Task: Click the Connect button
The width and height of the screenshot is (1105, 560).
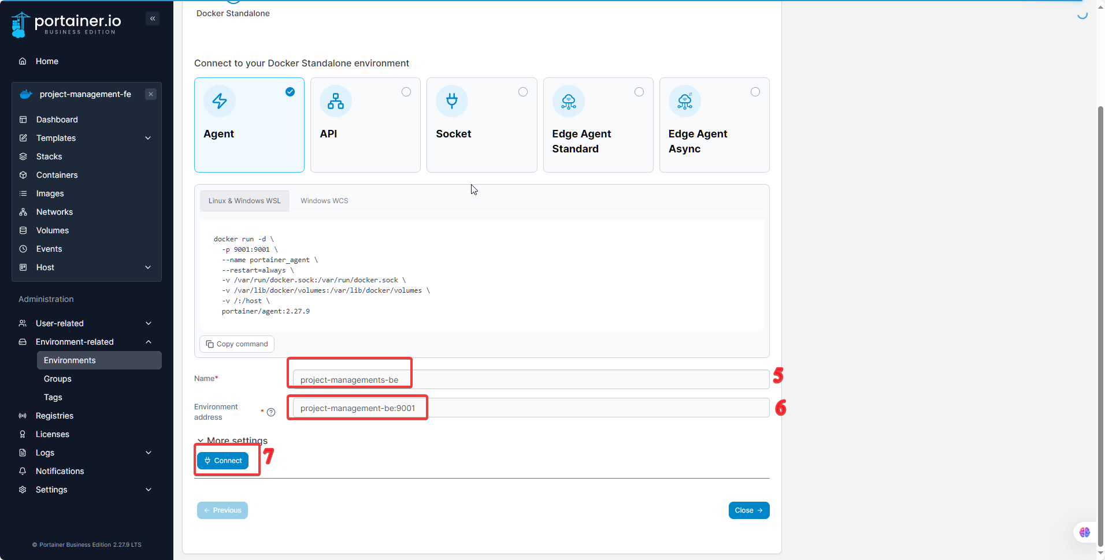Action: click(x=223, y=461)
